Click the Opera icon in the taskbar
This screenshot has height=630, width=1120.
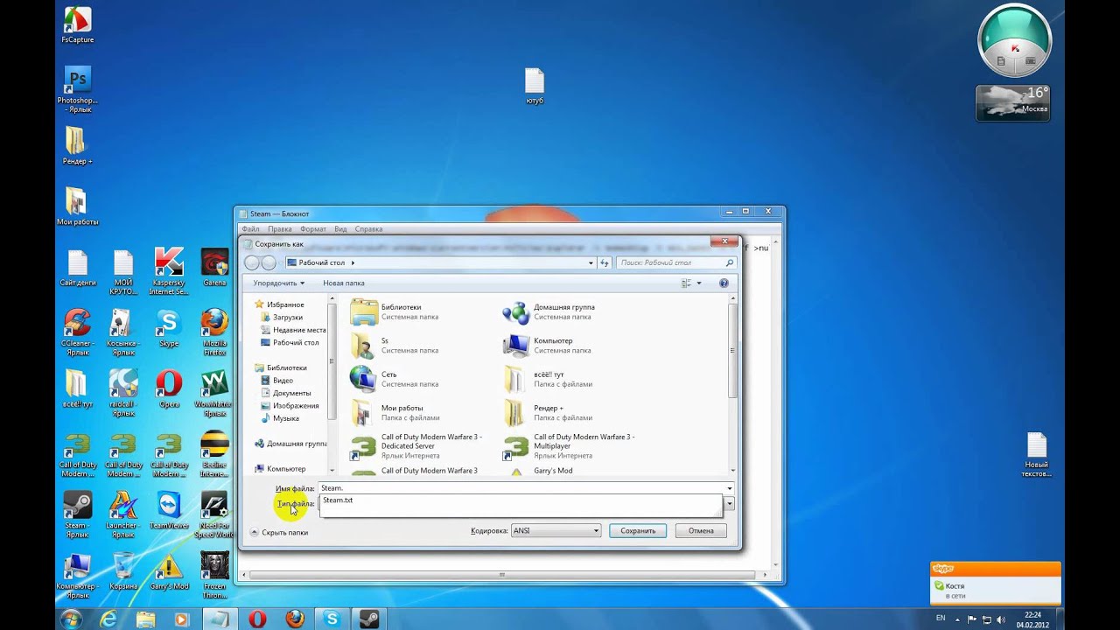[257, 619]
